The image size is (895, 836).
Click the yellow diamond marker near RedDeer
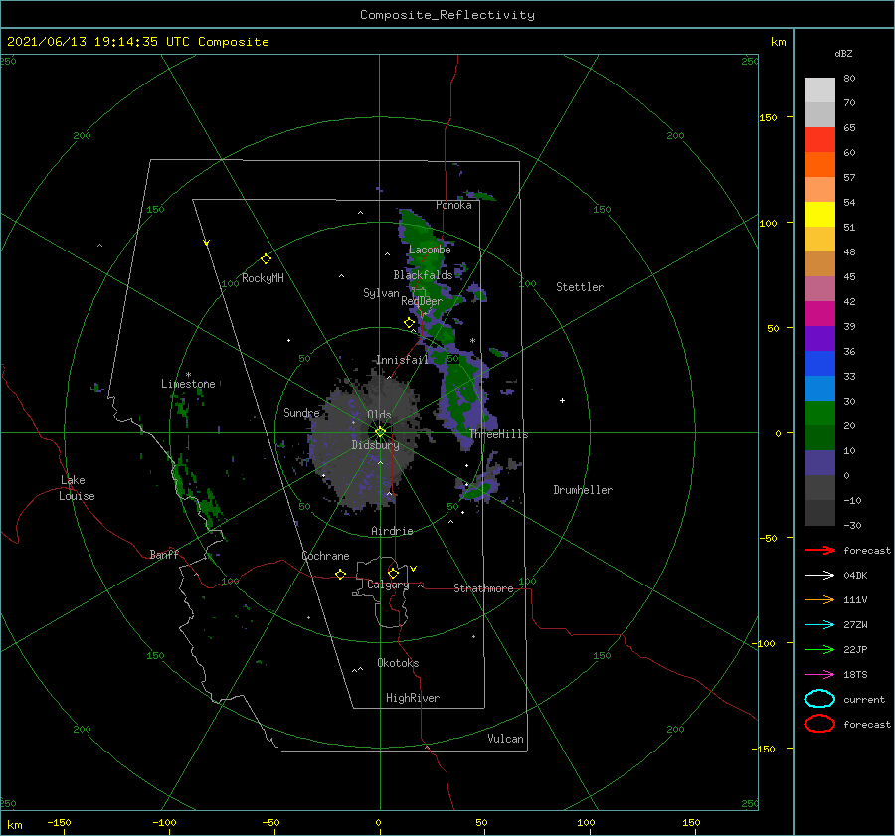410,323
